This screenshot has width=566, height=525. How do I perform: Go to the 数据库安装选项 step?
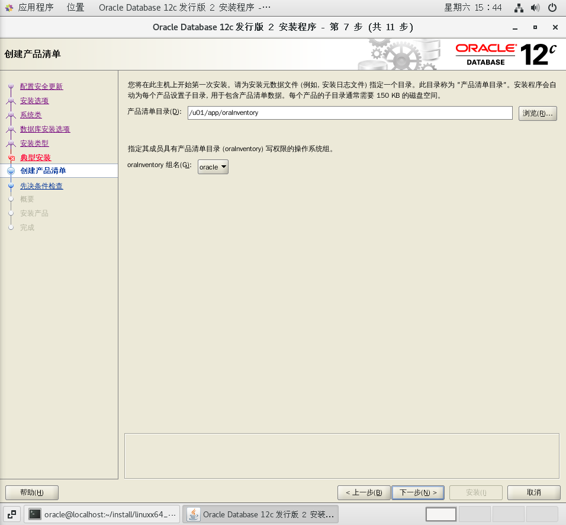45,129
